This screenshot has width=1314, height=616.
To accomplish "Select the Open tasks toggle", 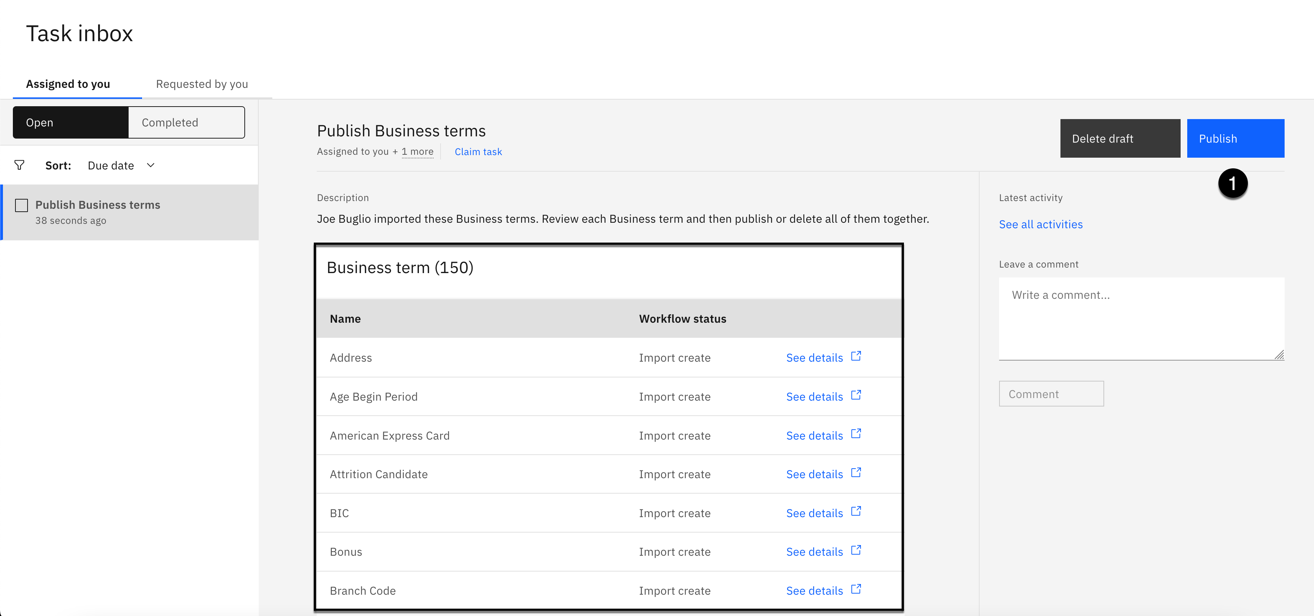I will 71,122.
